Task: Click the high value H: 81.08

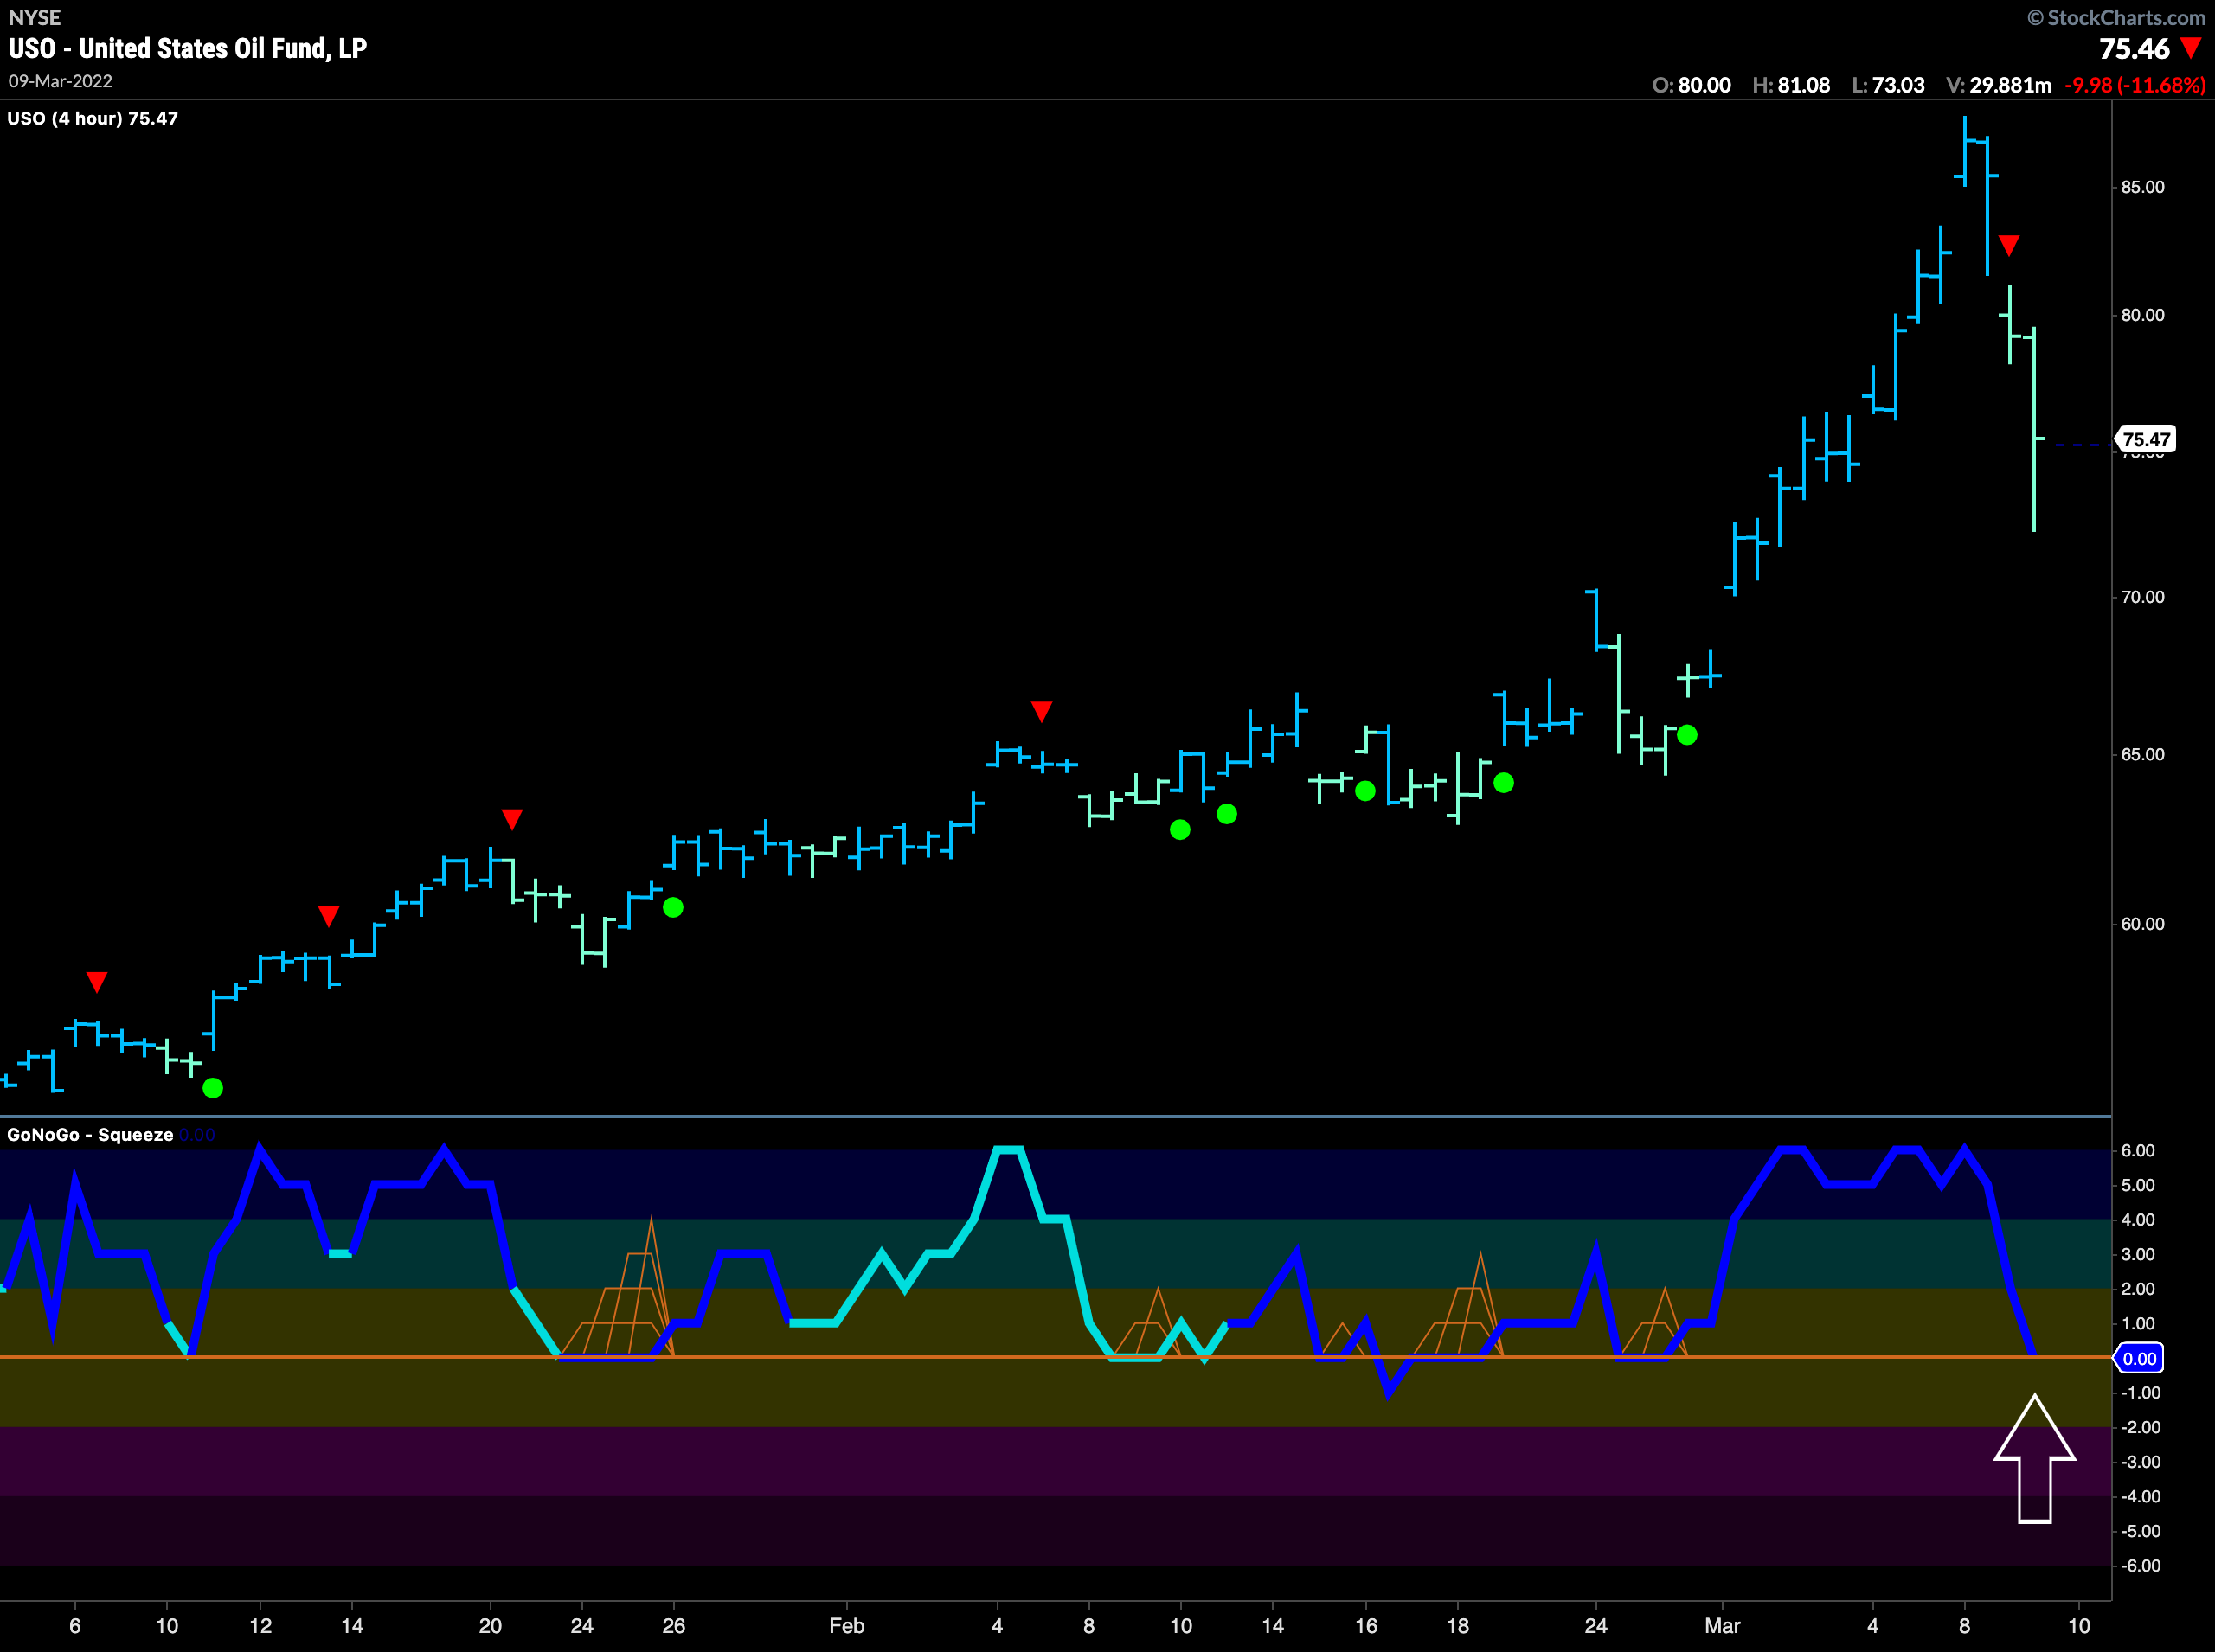Action: pos(1792,85)
